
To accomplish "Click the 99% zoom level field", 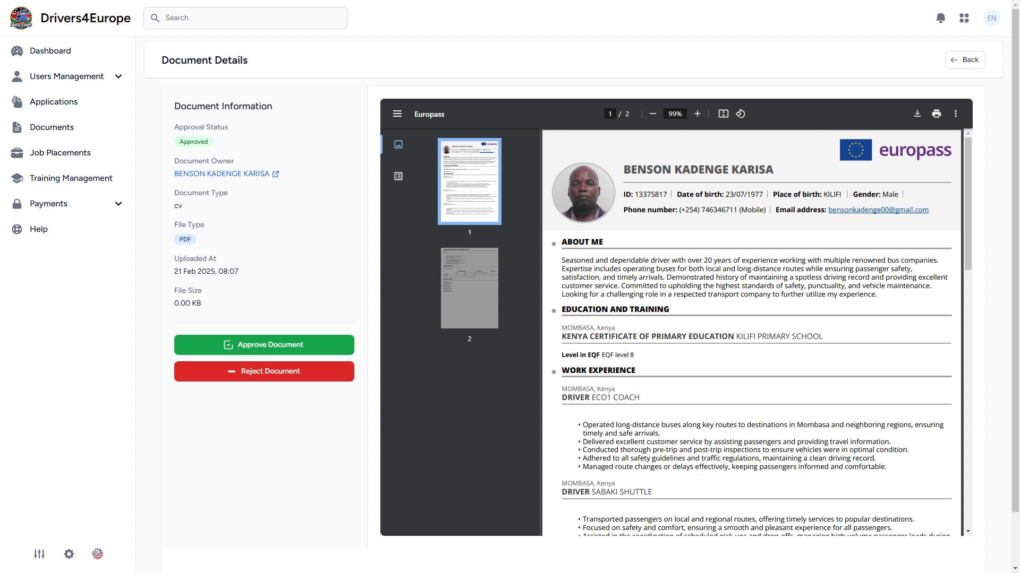I will [x=675, y=114].
